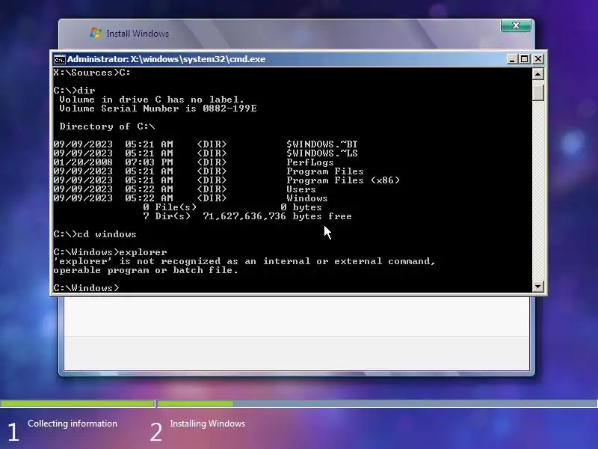Screen dimensions: 598x449
Task: Click the 'C:\Windows>explorer' command line
Action: (x=110, y=252)
